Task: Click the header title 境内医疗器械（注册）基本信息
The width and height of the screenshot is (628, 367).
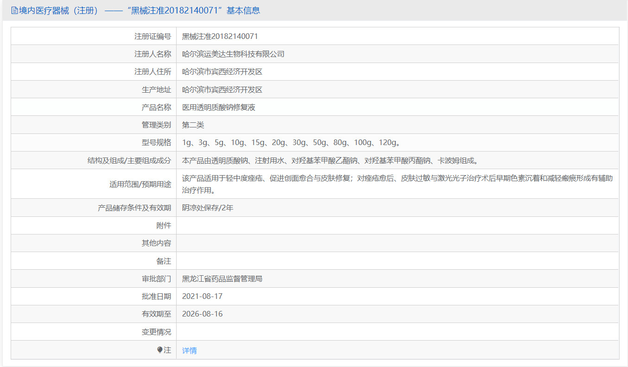Action: coord(140,10)
